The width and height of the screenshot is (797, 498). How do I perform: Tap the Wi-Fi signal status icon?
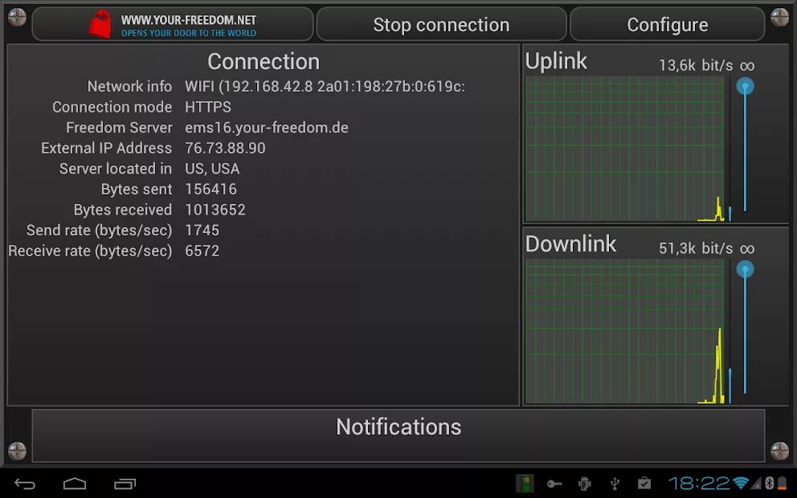[x=741, y=484]
